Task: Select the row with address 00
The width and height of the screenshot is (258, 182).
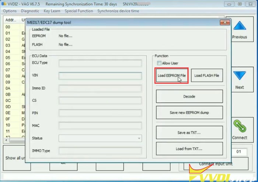Action: click(x=14, y=27)
